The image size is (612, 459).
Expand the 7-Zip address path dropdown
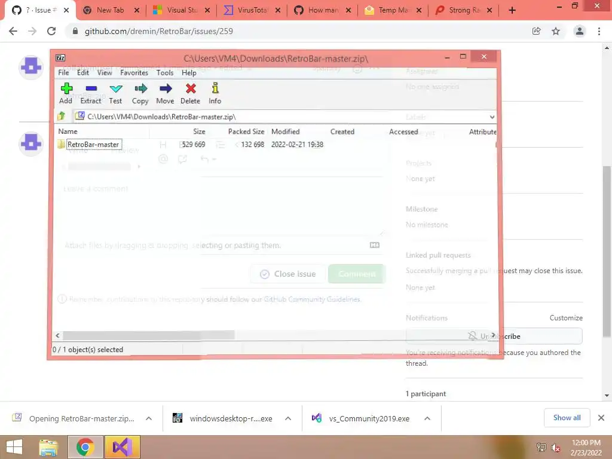pos(492,117)
